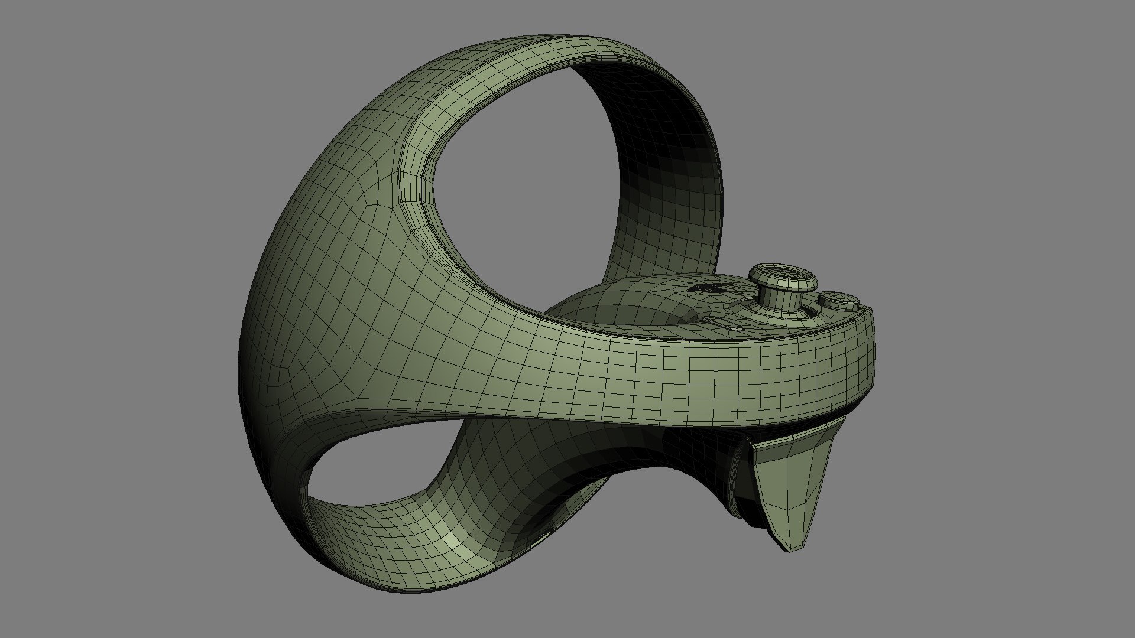
Task: Select the dark dense-mesh patch on controller top
Action: (x=707, y=288)
